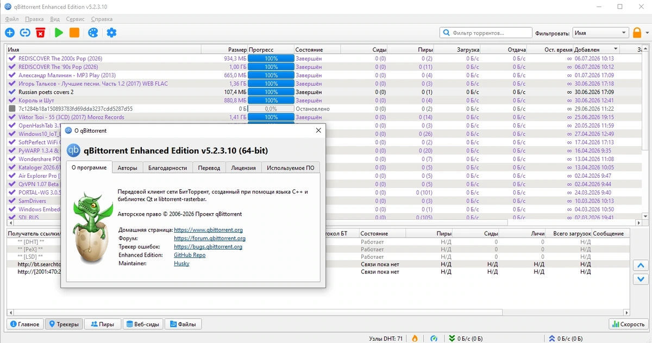
Task: Open the Справка menu
Action: coord(102,19)
